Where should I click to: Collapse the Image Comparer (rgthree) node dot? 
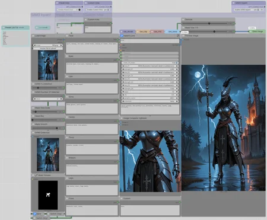tap(122, 118)
